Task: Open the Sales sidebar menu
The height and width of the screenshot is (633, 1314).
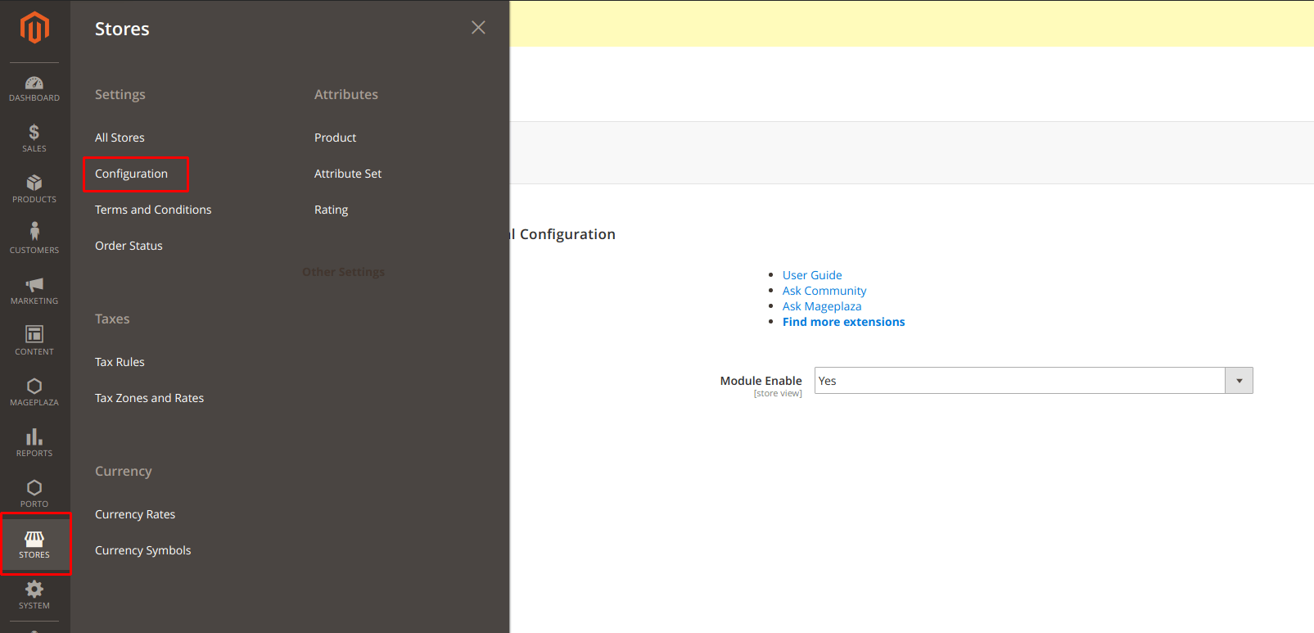Action: point(34,138)
